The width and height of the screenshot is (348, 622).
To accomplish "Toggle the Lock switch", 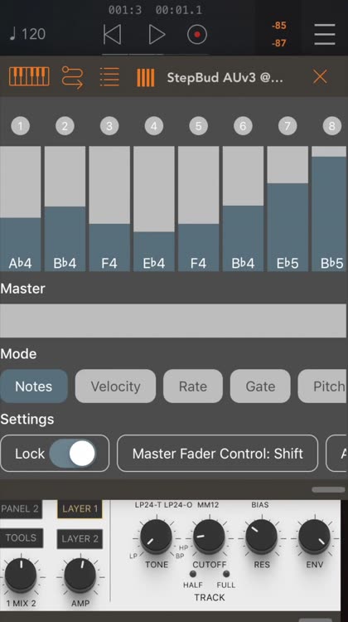I will point(73,454).
